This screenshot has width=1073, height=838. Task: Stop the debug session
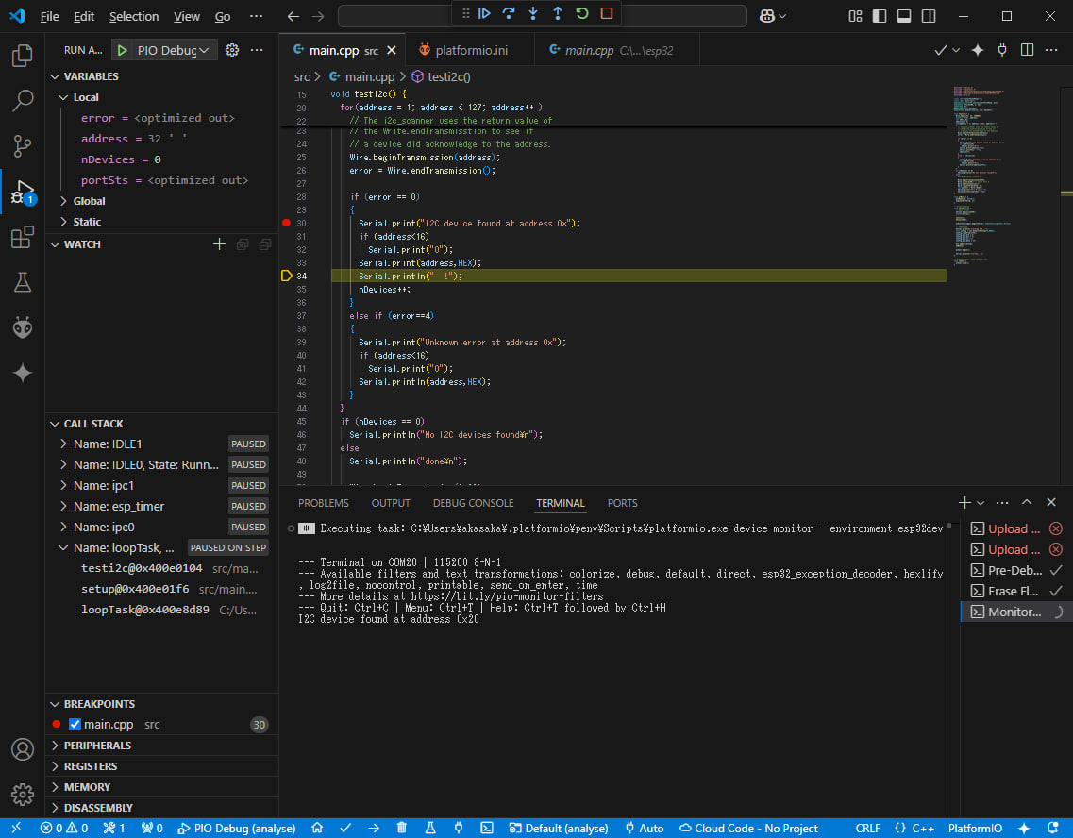pos(607,14)
